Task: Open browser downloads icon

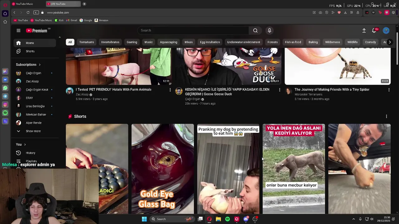Action: [345, 12]
